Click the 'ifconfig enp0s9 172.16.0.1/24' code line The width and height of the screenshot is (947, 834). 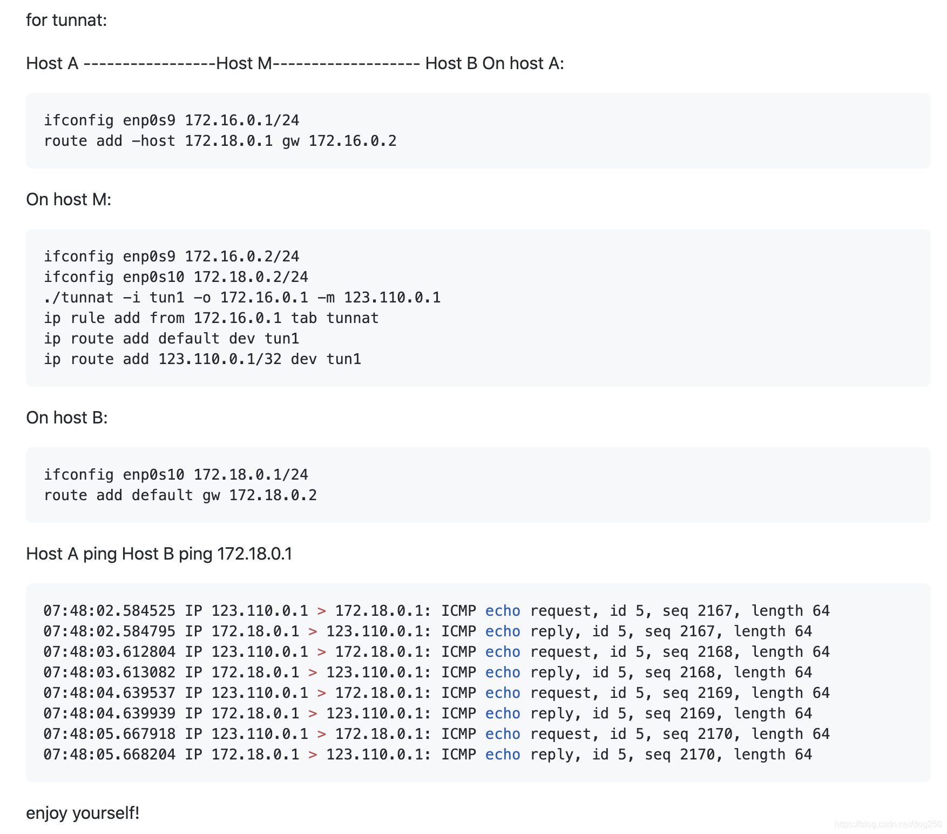(x=171, y=120)
